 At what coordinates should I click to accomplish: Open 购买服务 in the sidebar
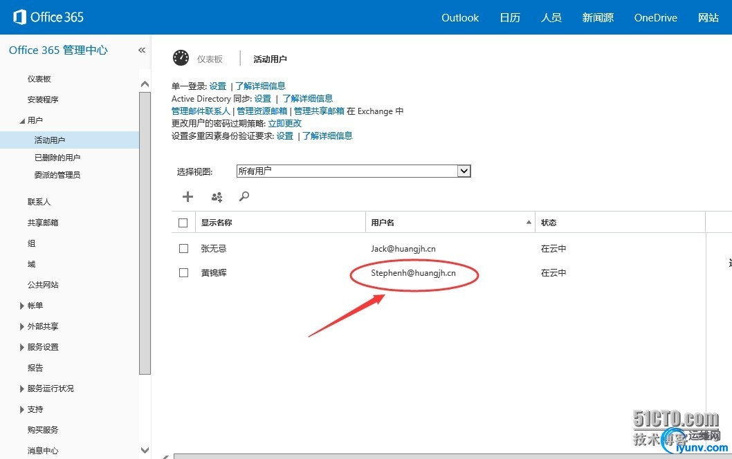pyautogui.click(x=43, y=429)
